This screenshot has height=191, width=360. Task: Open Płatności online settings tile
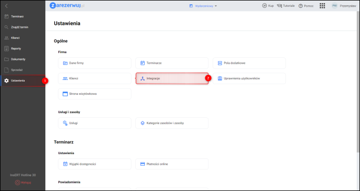coord(172,164)
